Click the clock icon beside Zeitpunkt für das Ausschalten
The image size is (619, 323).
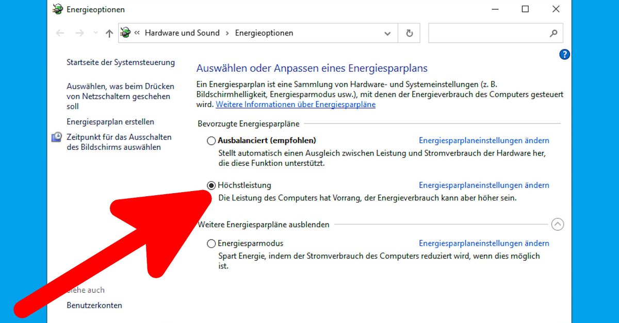point(57,137)
